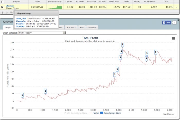This screenshot has height=120, width=180.
Task: Uncheck the Stazher row checkbox
Action: click(2, 7)
